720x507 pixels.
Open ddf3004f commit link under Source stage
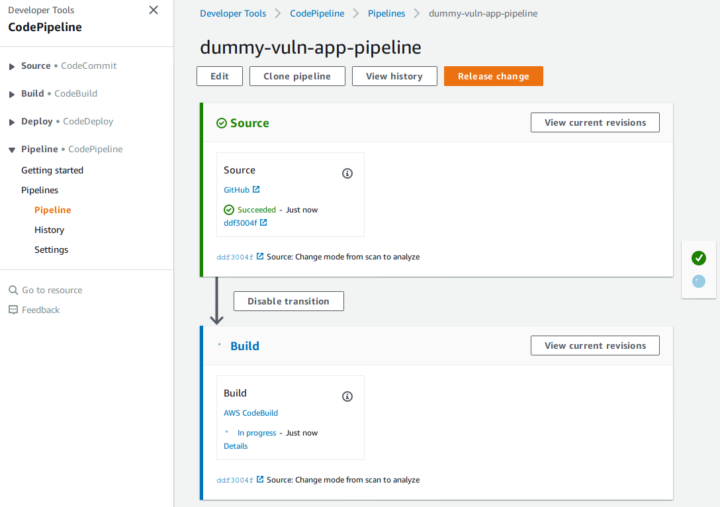tap(235, 257)
